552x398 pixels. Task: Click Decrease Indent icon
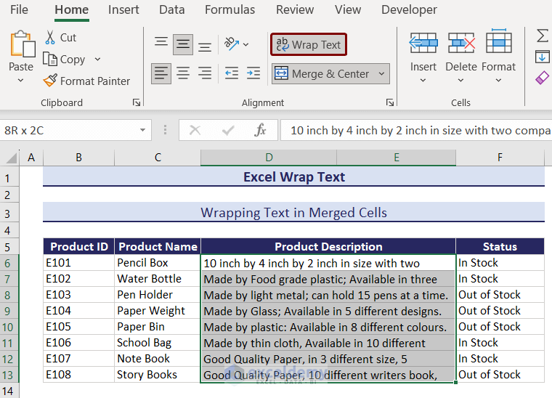click(x=232, y=73)
